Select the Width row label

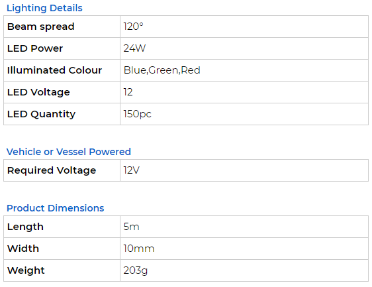23,249
